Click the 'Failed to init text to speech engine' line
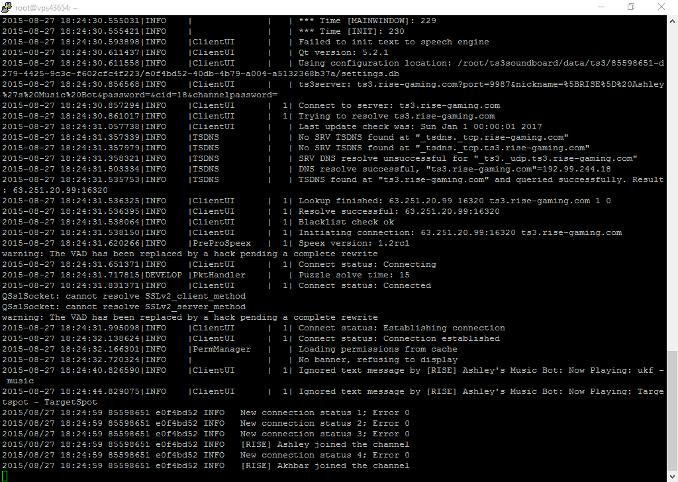Image resolution: width=678 pixels, height=482 pixels. coord(393,42)
